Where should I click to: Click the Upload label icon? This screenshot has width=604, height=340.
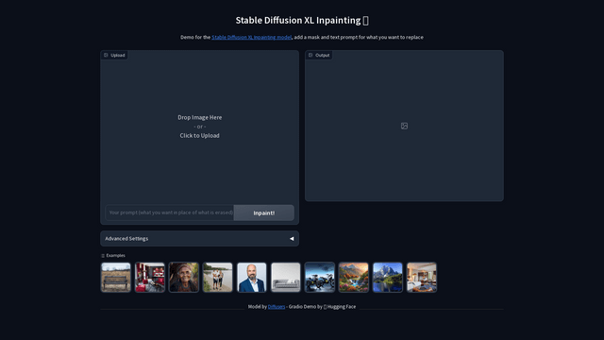coord(106,55)
